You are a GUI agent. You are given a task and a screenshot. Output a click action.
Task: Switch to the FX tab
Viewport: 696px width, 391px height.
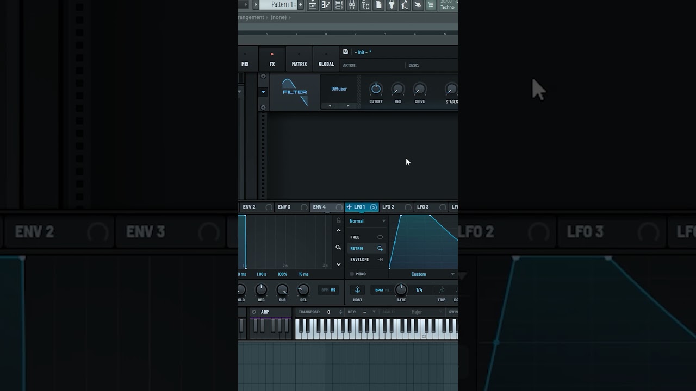[x=272, y=59]
